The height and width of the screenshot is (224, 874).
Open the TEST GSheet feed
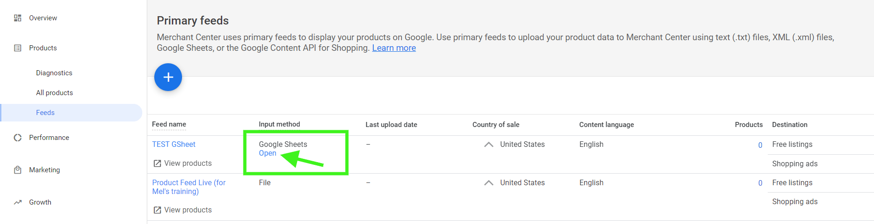click(x=174, y=145)
